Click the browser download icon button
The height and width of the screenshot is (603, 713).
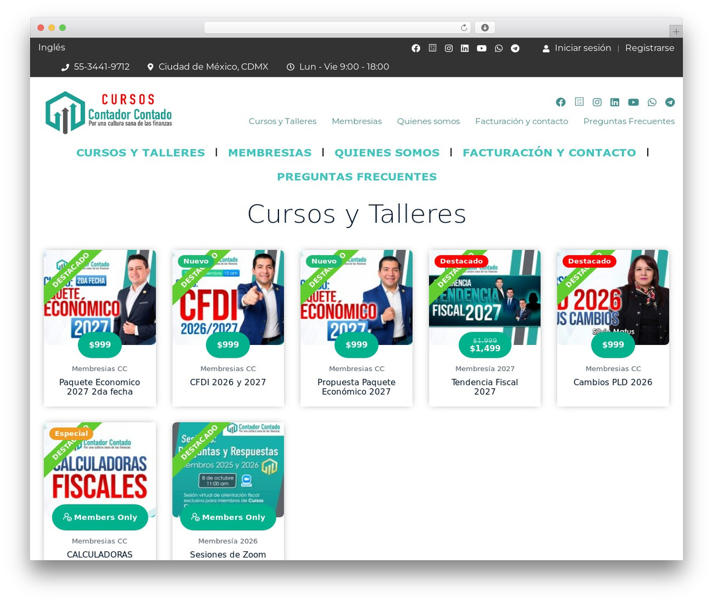point(485,27)
